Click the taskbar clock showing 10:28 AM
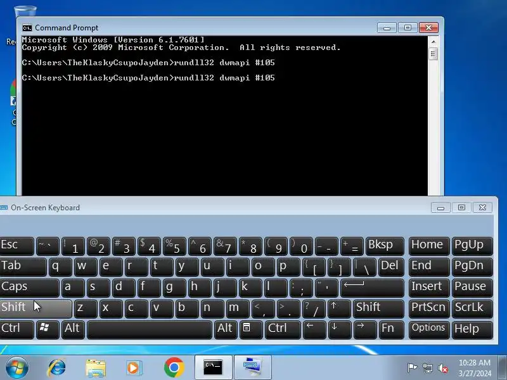The height and width of the screenshot is (380, 507). (x=474, y=368)
